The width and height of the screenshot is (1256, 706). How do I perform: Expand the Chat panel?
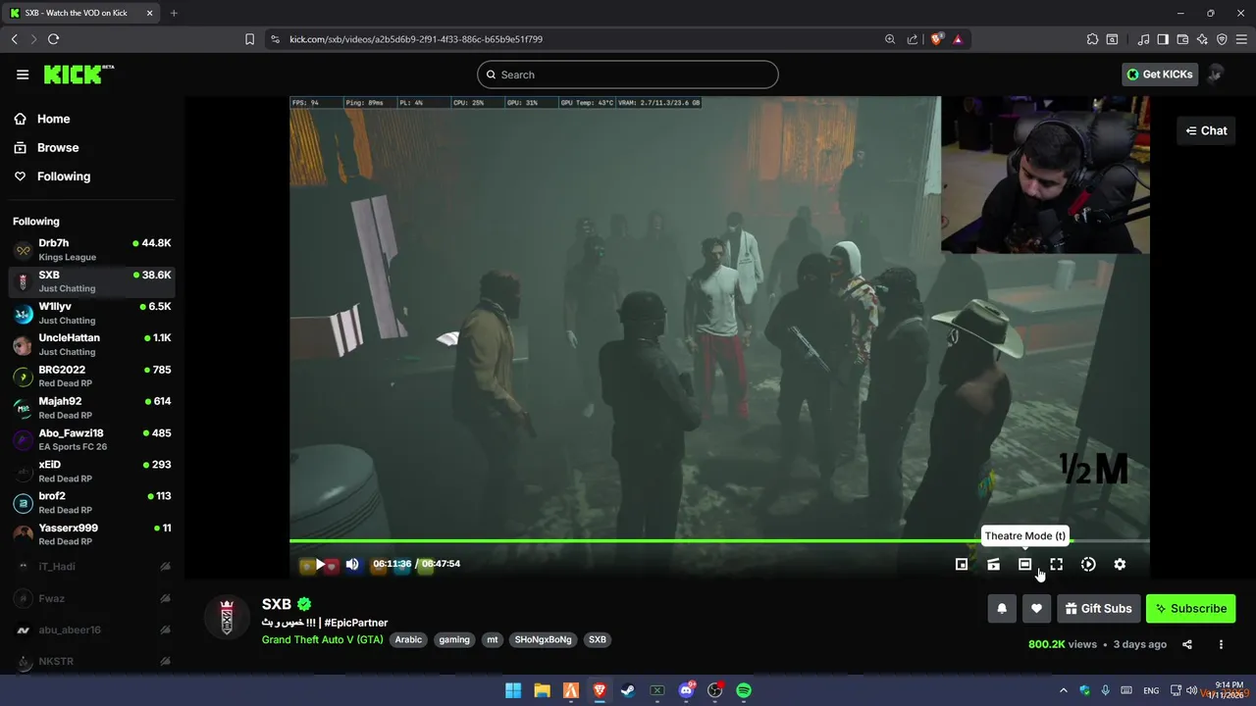point(1206,130)
